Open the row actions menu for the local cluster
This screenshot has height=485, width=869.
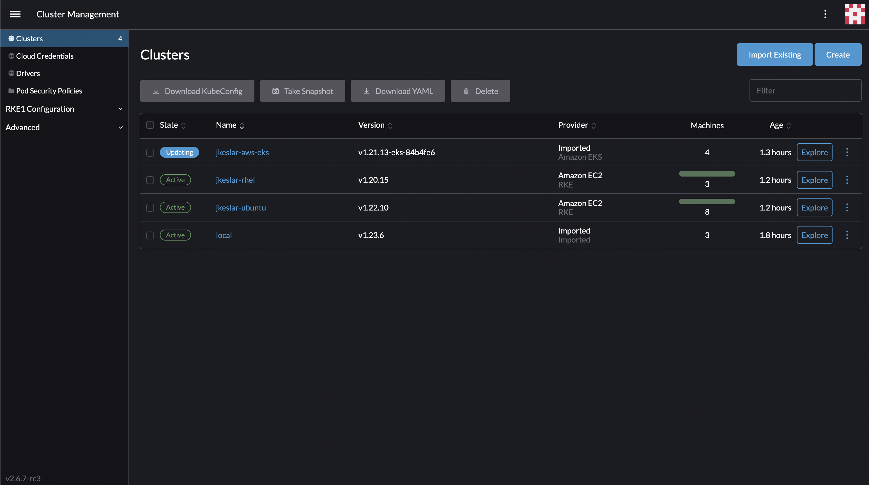pos(847,235)
